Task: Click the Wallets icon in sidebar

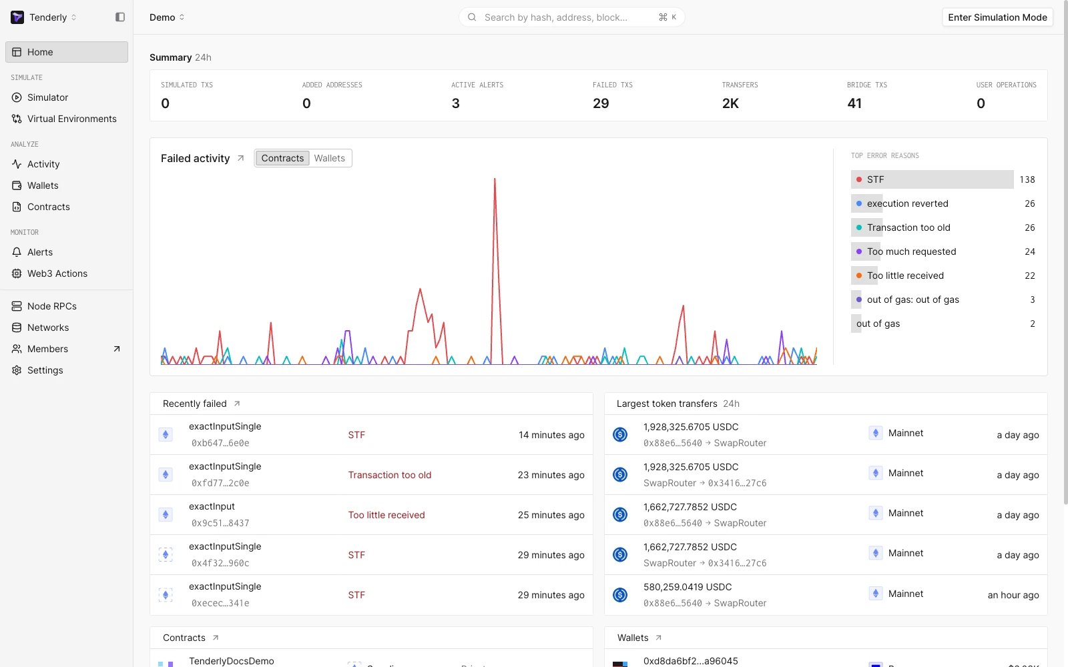Action: tap(17, 185)
